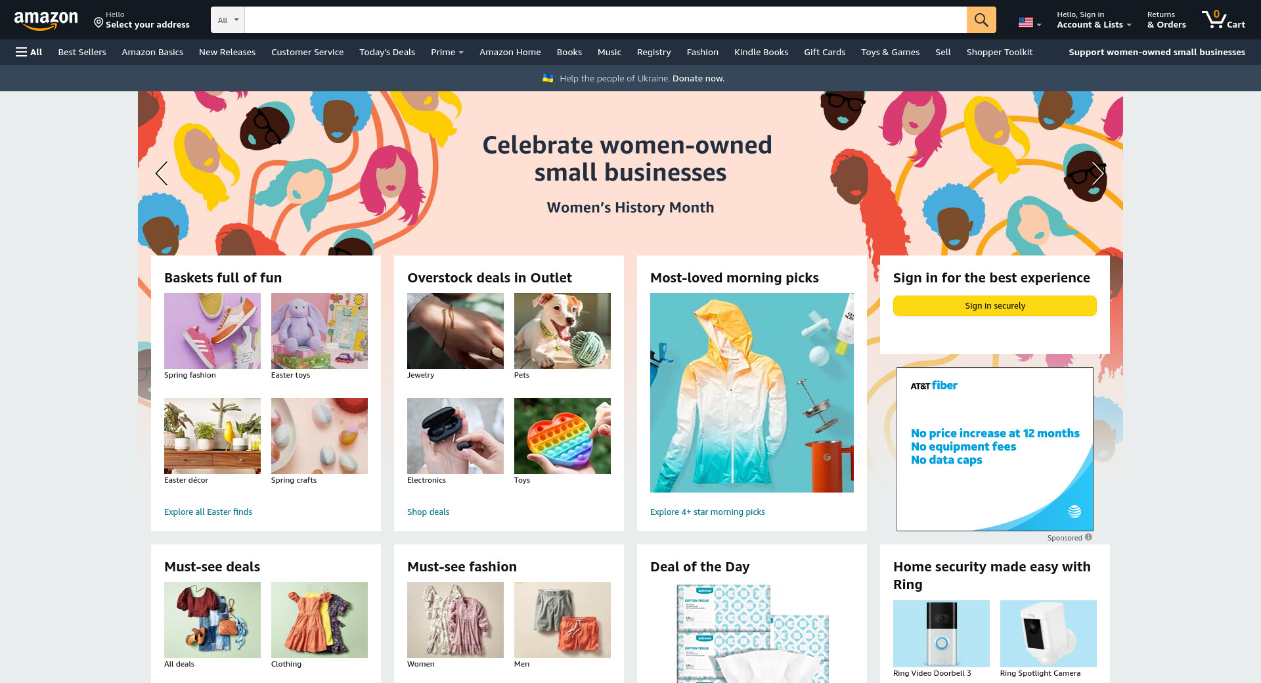The width and height of the screenshot is (1261, 683).
Task: Open Registry in the nav bar
Action: pyautogui.click(x=654, y=52)
